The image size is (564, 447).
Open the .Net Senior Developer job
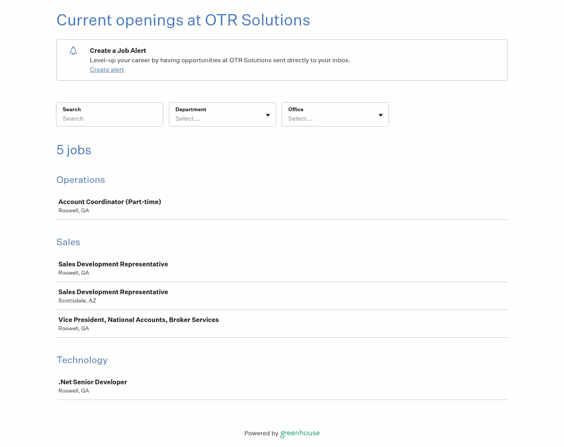[x=282, y=386]
